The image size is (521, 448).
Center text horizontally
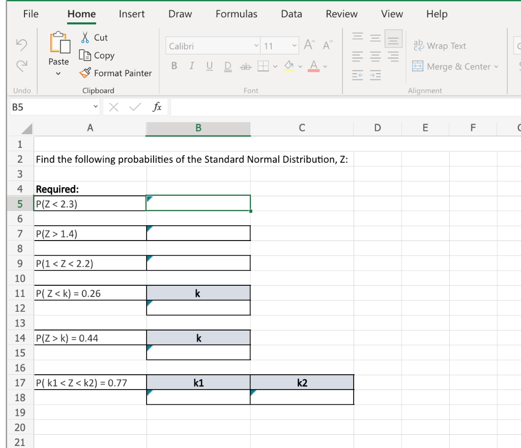[375, 56]
